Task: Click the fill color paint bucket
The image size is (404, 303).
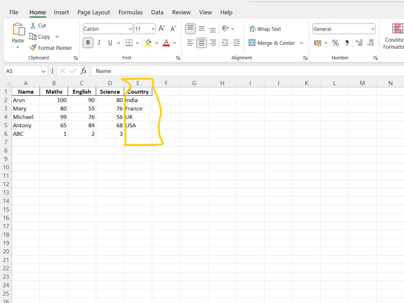Action: [x=148, y=42]
